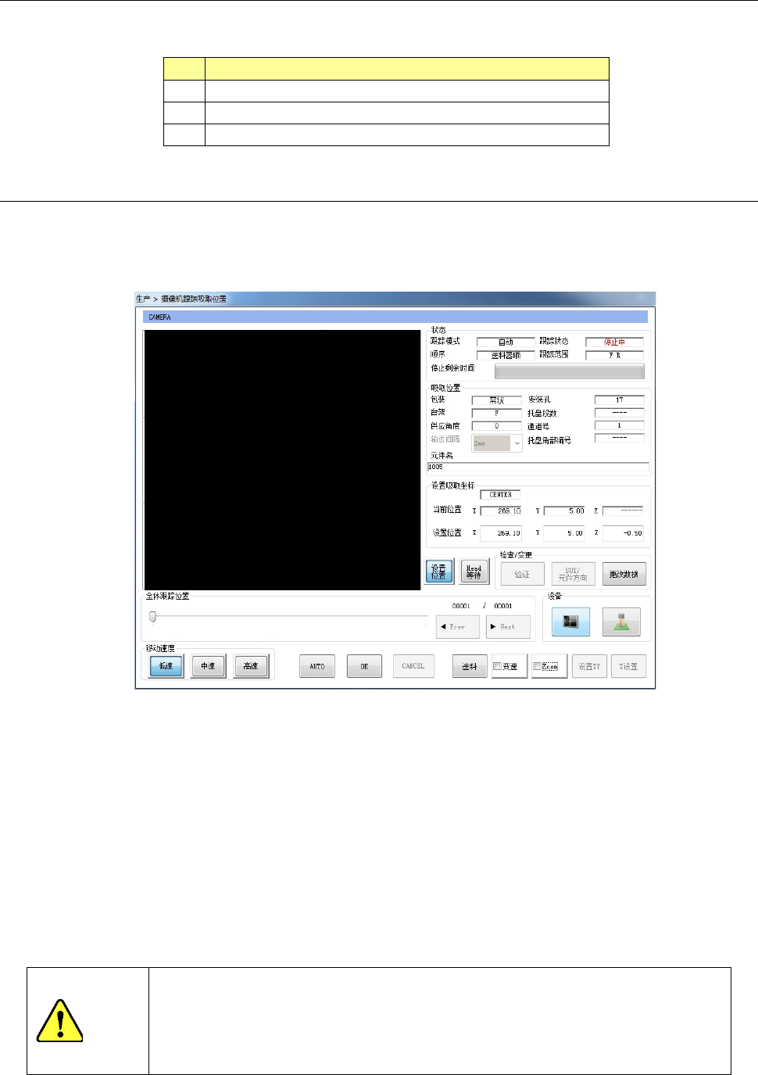Go to next position with Next
This screenshot has height=1075, width=758.
coord(508,627)
